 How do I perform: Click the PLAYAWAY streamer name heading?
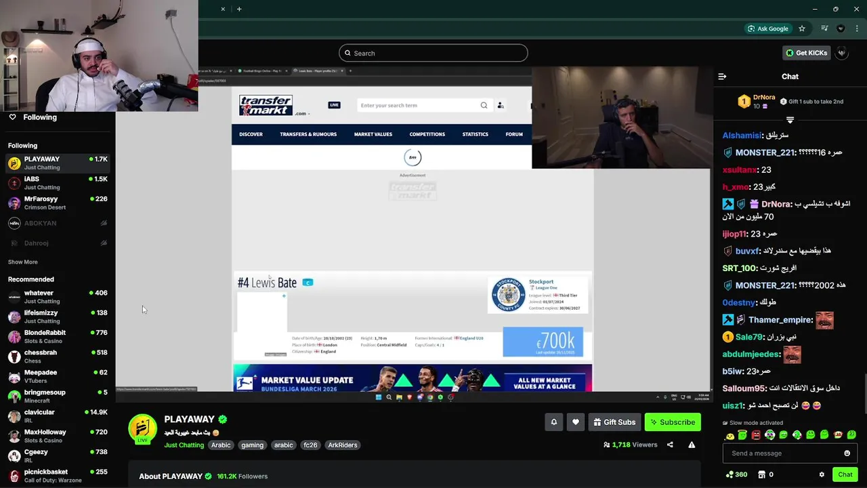pos(189,420)
